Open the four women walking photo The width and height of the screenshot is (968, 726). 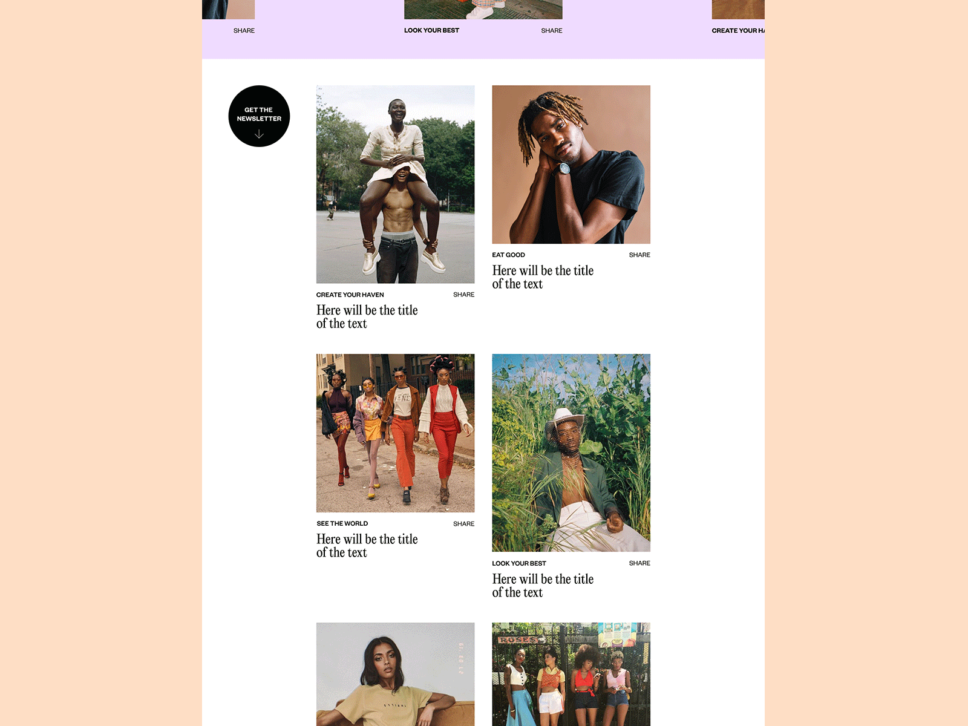click(396, 433)
